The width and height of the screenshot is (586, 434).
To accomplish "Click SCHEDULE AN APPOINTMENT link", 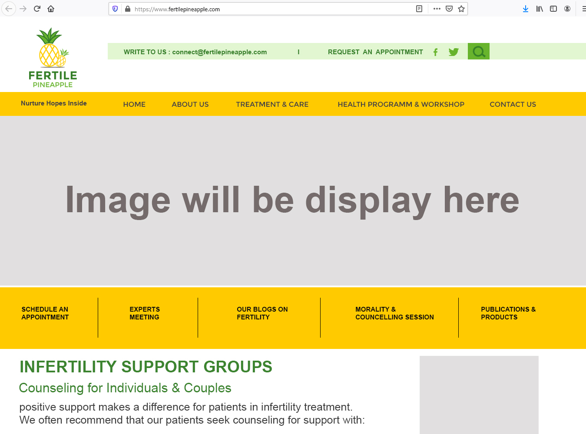I will click(x=45, y=313).
